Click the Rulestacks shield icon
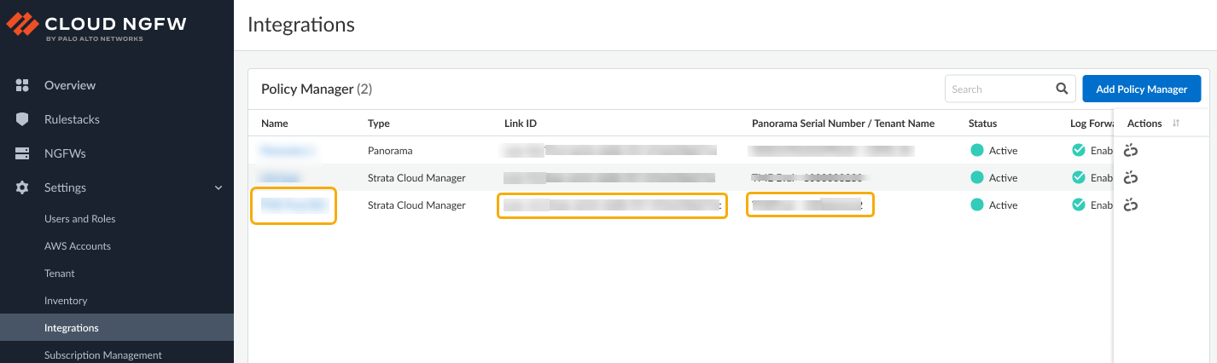The width and height of the screenshot is (1217, 363). pyautogui.click(x=23, y=119)
